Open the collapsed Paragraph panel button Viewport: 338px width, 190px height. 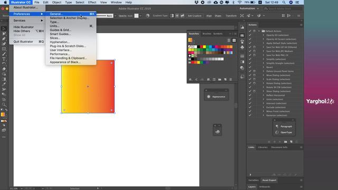point(284,127)
